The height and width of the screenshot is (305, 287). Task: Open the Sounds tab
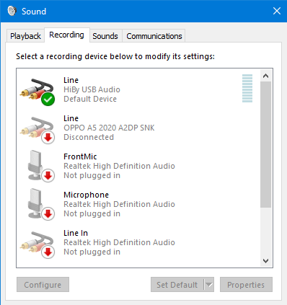click(x=105, y=36)
